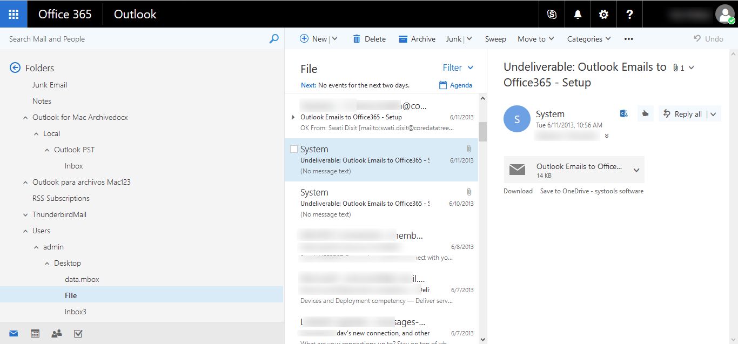Viewport: 738px width, 344px height.
Task: Open the notifications bell
Action: [578, 15]
